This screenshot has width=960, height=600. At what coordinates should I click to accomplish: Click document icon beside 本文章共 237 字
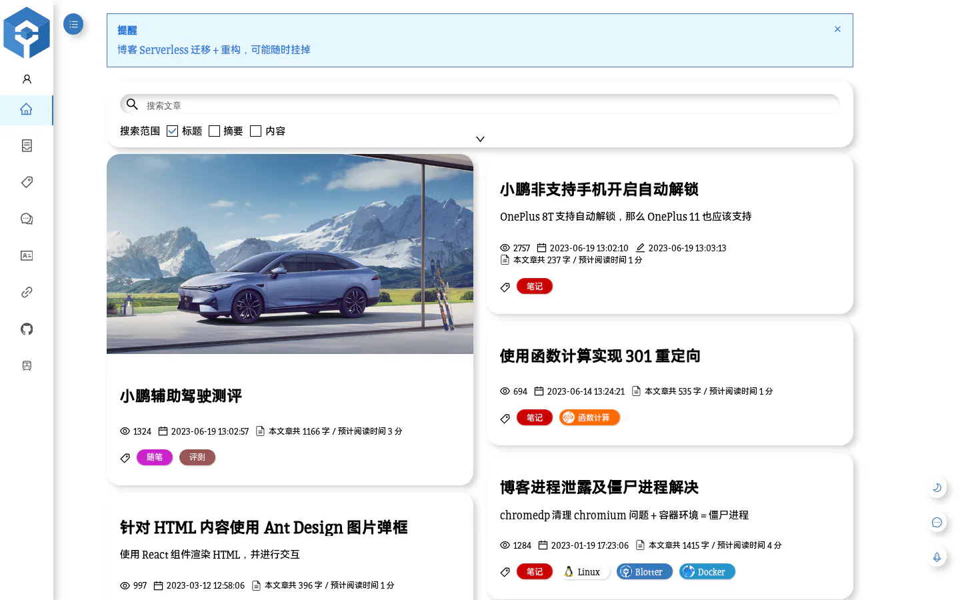click(505, 260)
